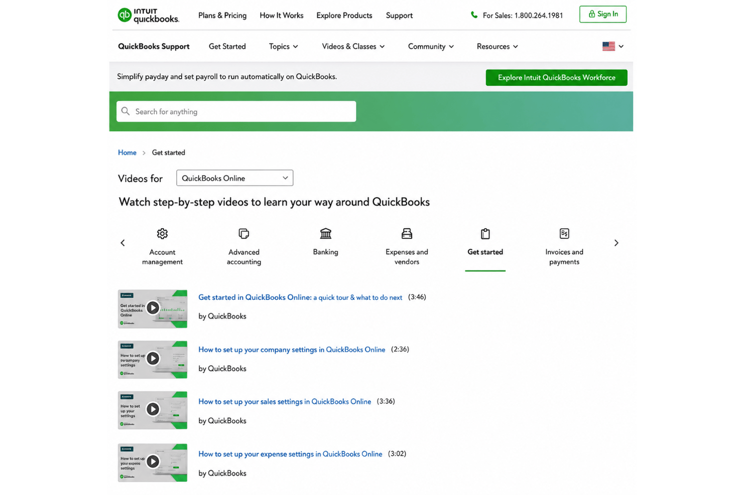Click the Videos for label
Viewport: 743px width, 495px height.
point(140,179)
